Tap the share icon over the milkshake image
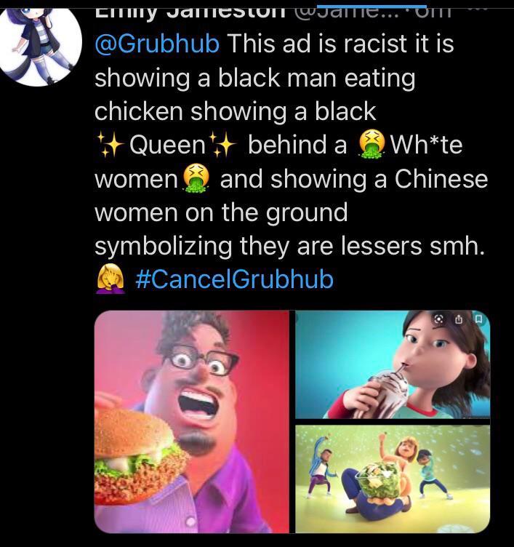Viewport: 514px width, 547px height. [x=459, y=319]
